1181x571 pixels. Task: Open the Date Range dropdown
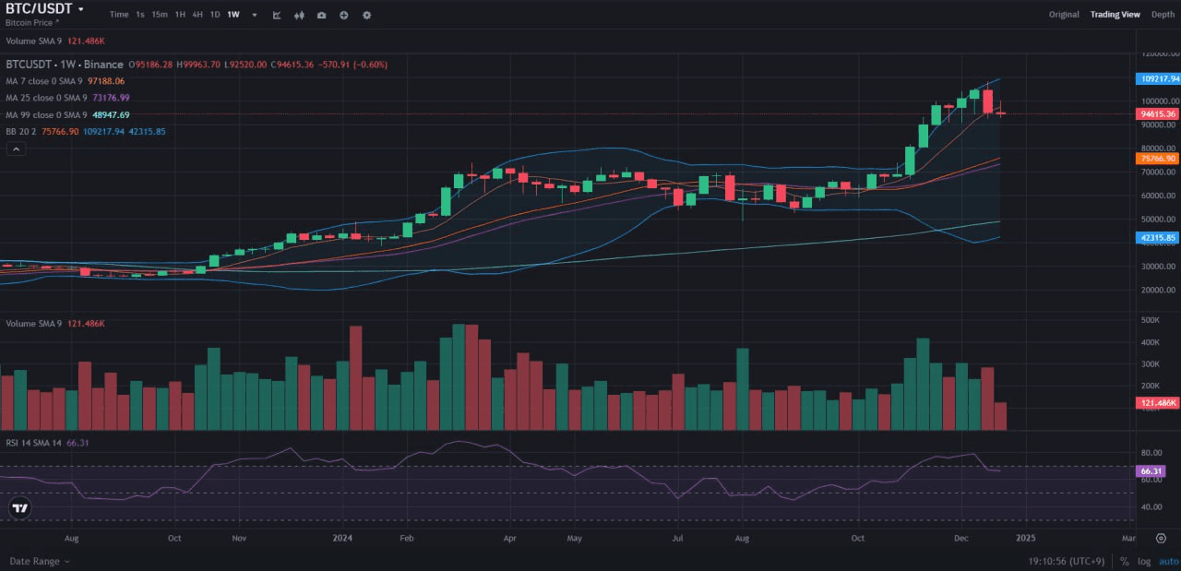(40, 561)
